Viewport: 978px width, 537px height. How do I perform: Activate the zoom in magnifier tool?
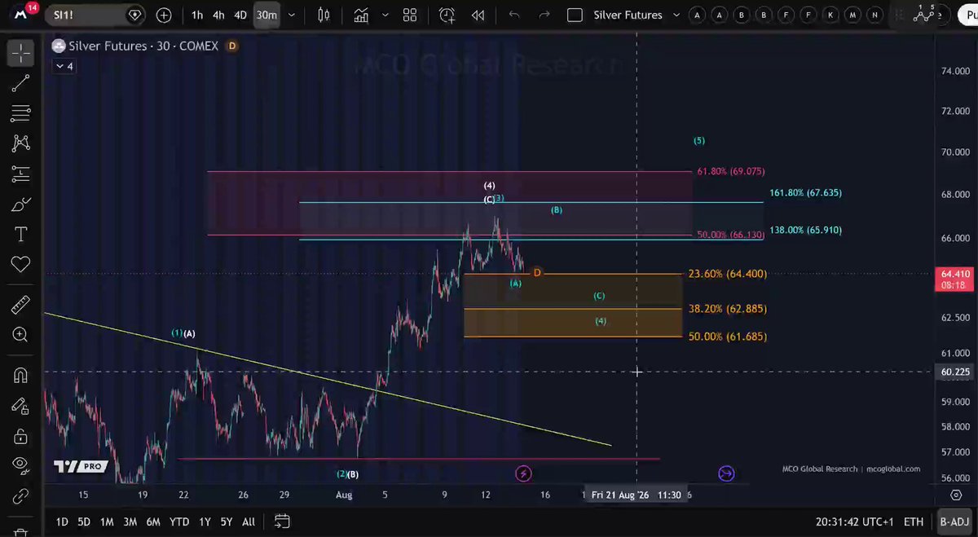pyautogui.click(x=20, y=335)
